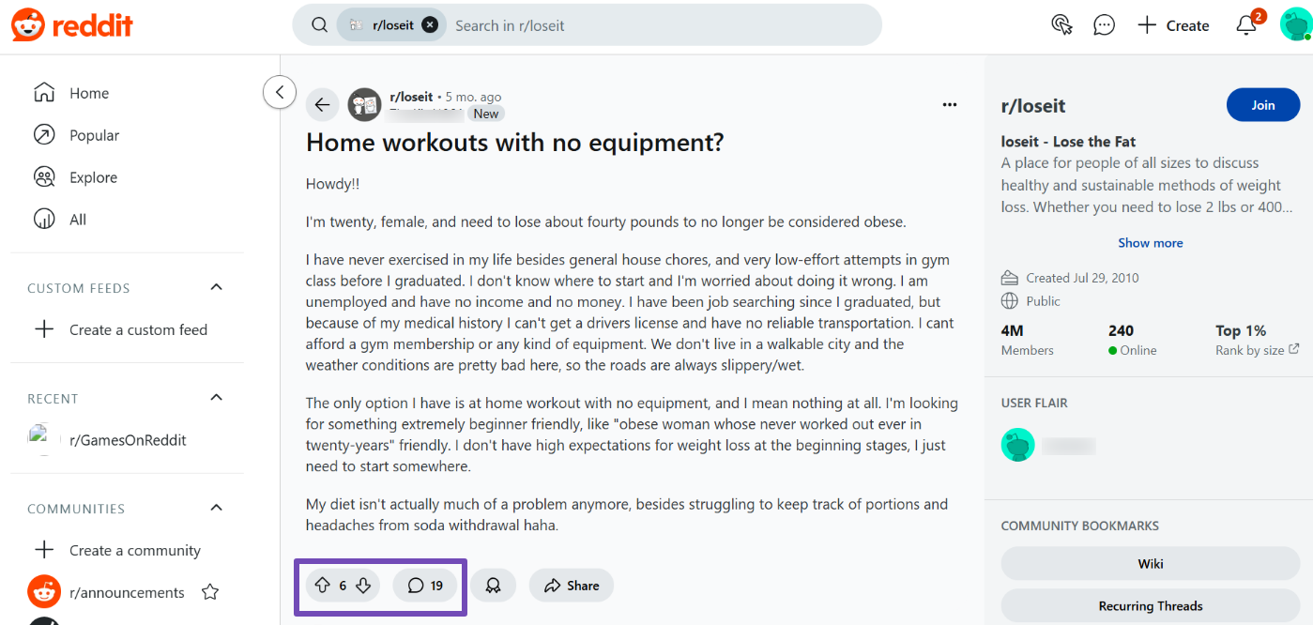Open the chat icon in header
Viewport: 1313px width, 625px height.
tap(1105, 25)
